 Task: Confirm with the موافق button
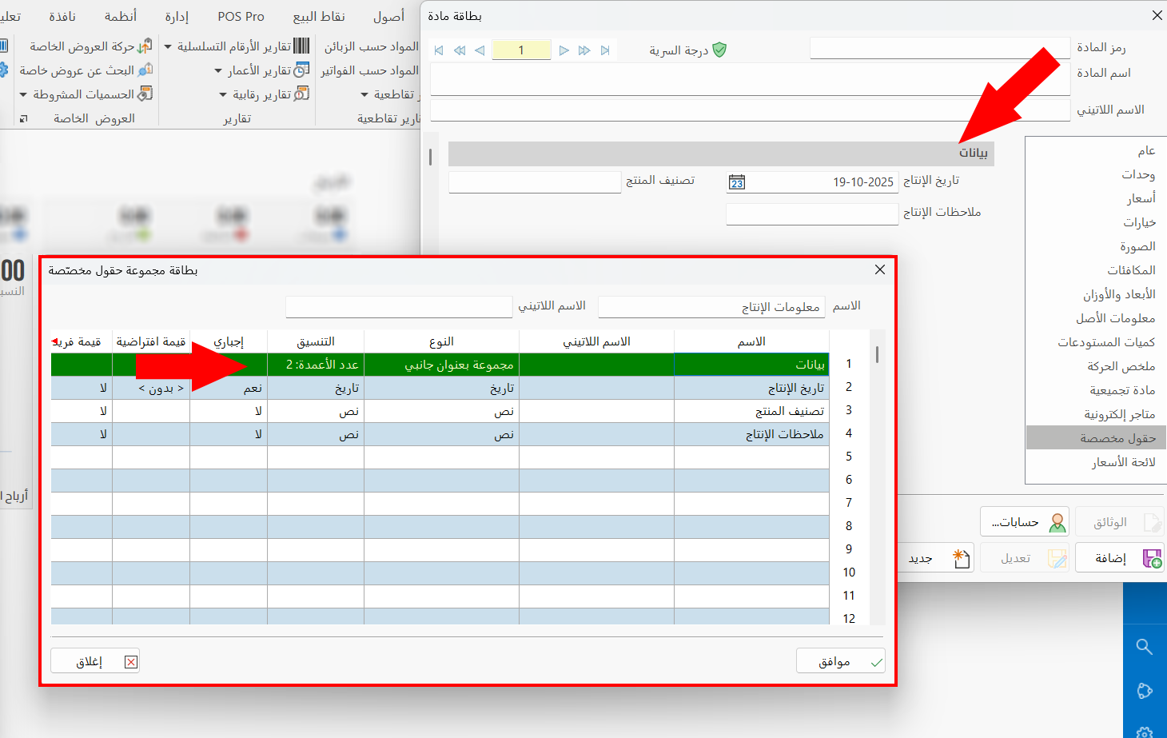click(840, 660)
